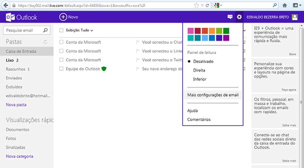The image size is (304, 168).
Task: Open the sort chevron right of the settings menu
Action: (244, 31)
